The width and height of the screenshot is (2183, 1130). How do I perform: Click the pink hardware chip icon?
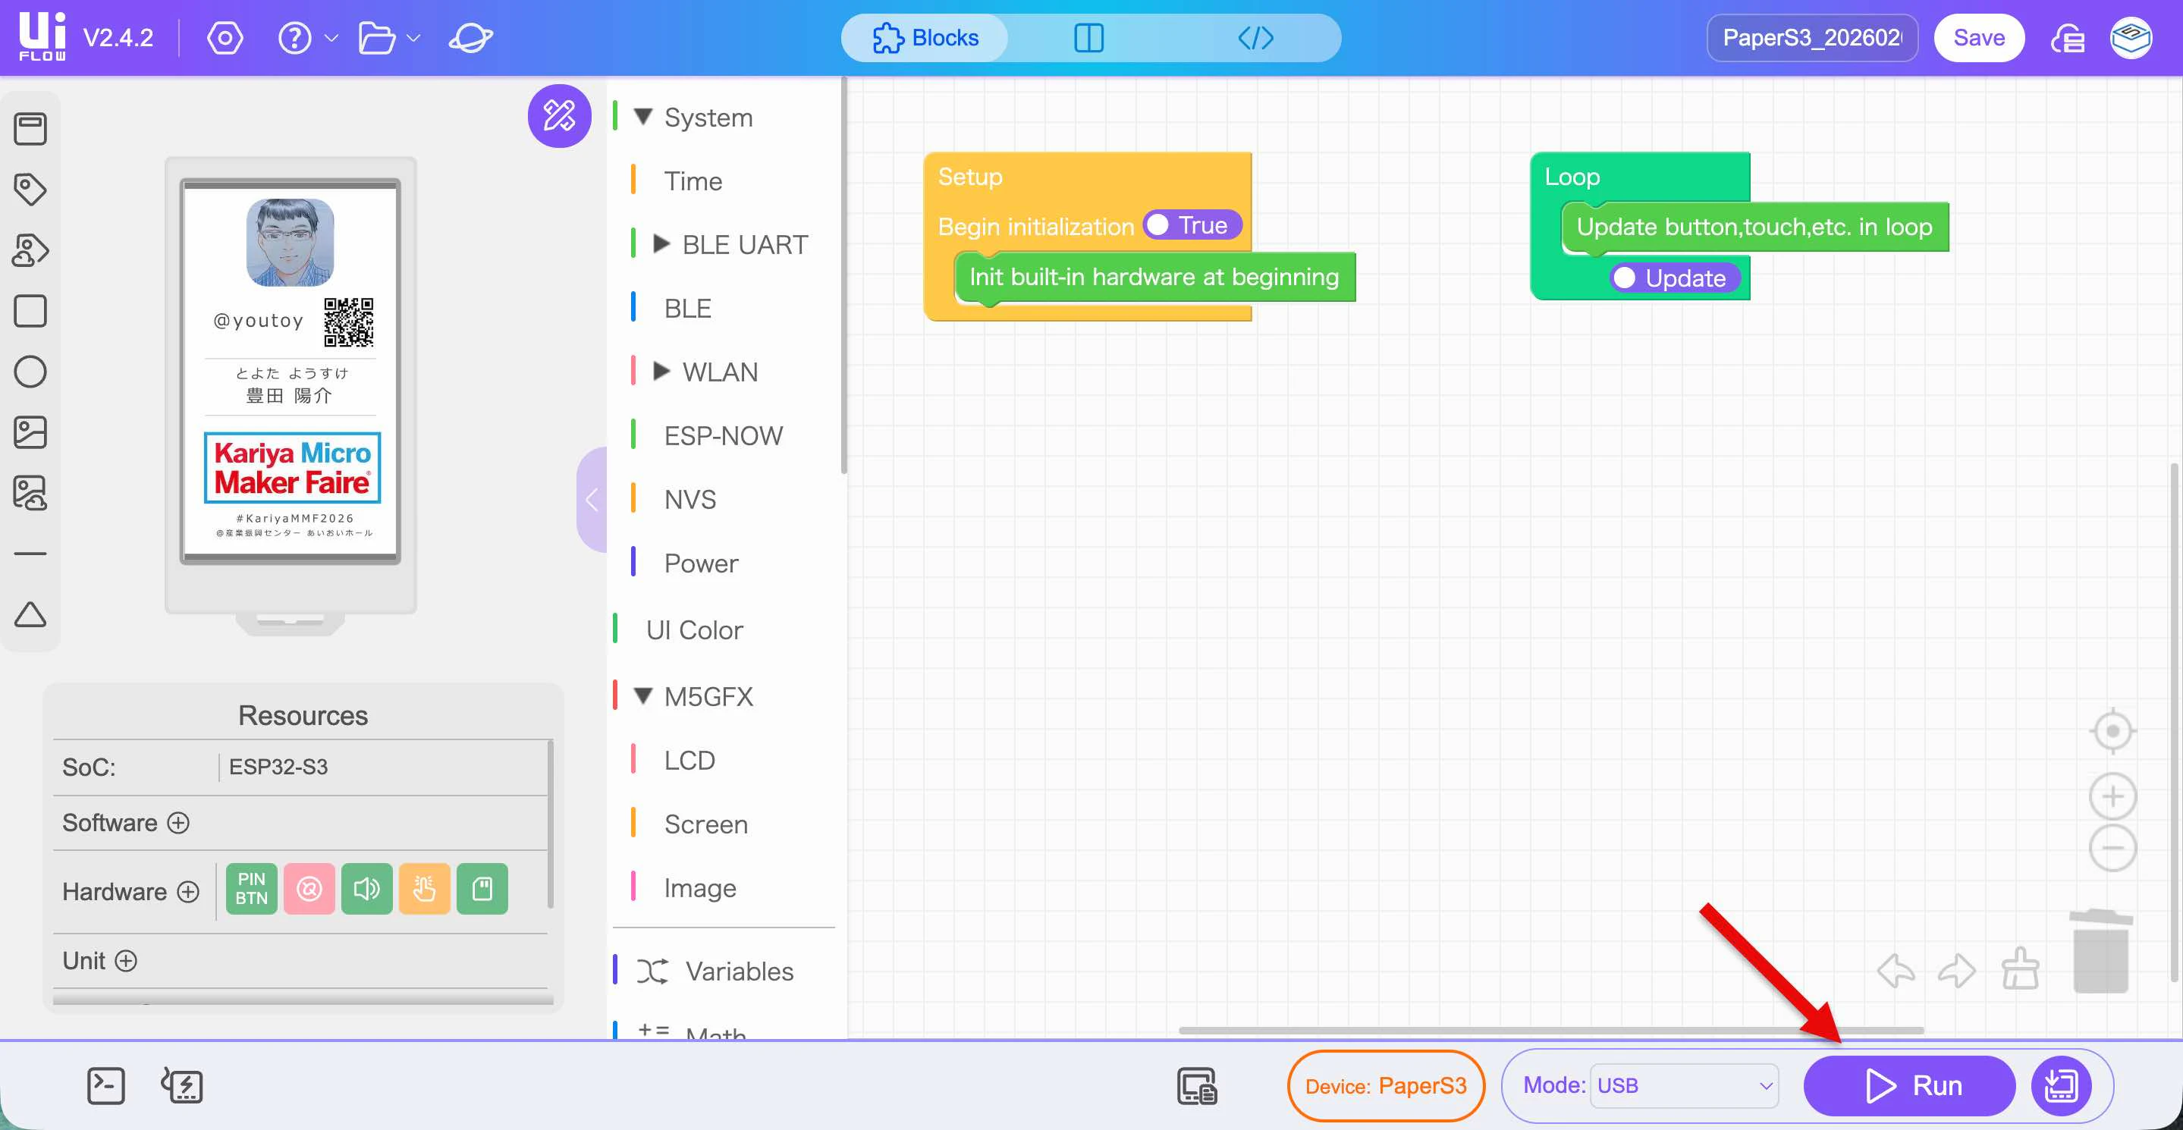coord(309,889)
